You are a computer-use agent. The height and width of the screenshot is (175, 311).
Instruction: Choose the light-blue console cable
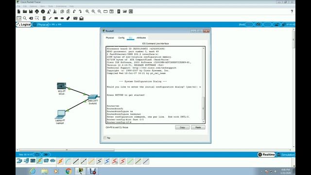click(x=68, y=161)
